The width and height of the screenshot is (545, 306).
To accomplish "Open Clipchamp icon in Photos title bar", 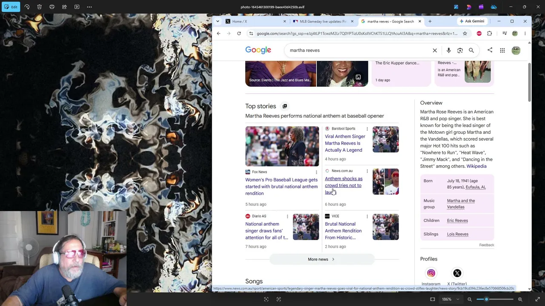I will [481, 7].
